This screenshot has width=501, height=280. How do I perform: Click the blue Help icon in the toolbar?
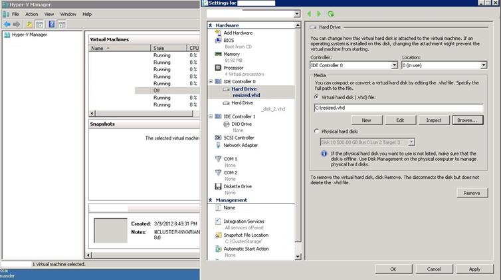pyautogui.click(x=51, y=25)
